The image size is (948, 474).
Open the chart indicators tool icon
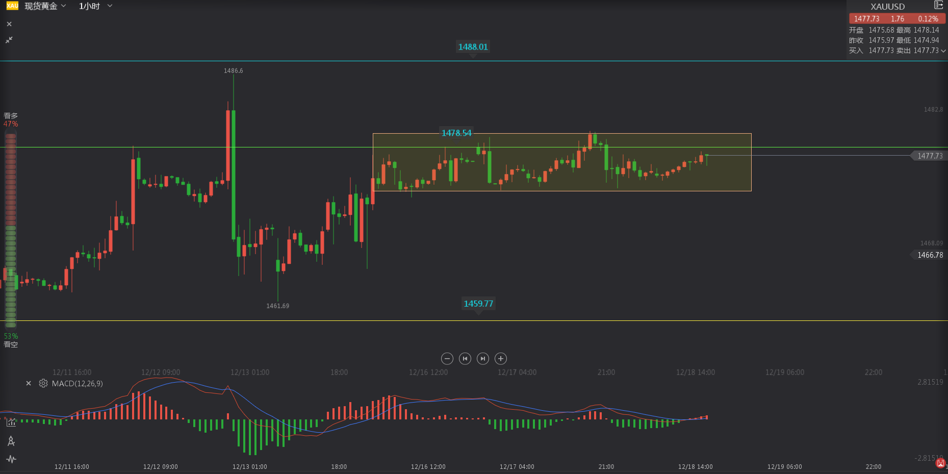(11, 422)
